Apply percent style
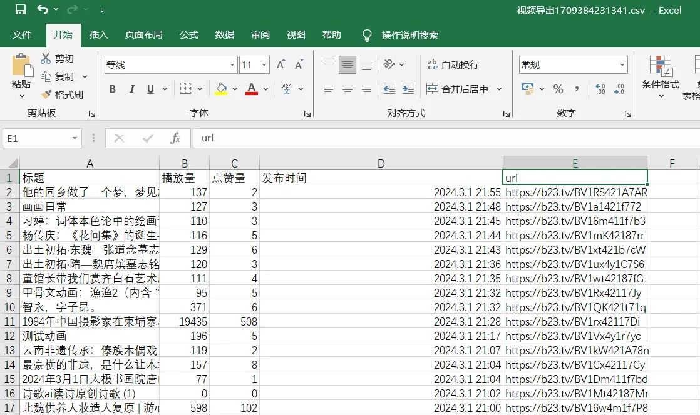The image size is (700, 415). (558, 89)
